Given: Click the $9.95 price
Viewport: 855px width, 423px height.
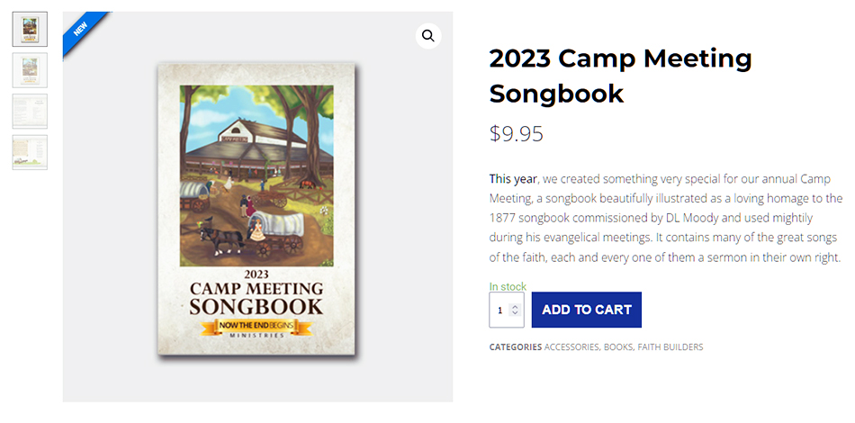Looking at the screenshot, I should (517, 134).
